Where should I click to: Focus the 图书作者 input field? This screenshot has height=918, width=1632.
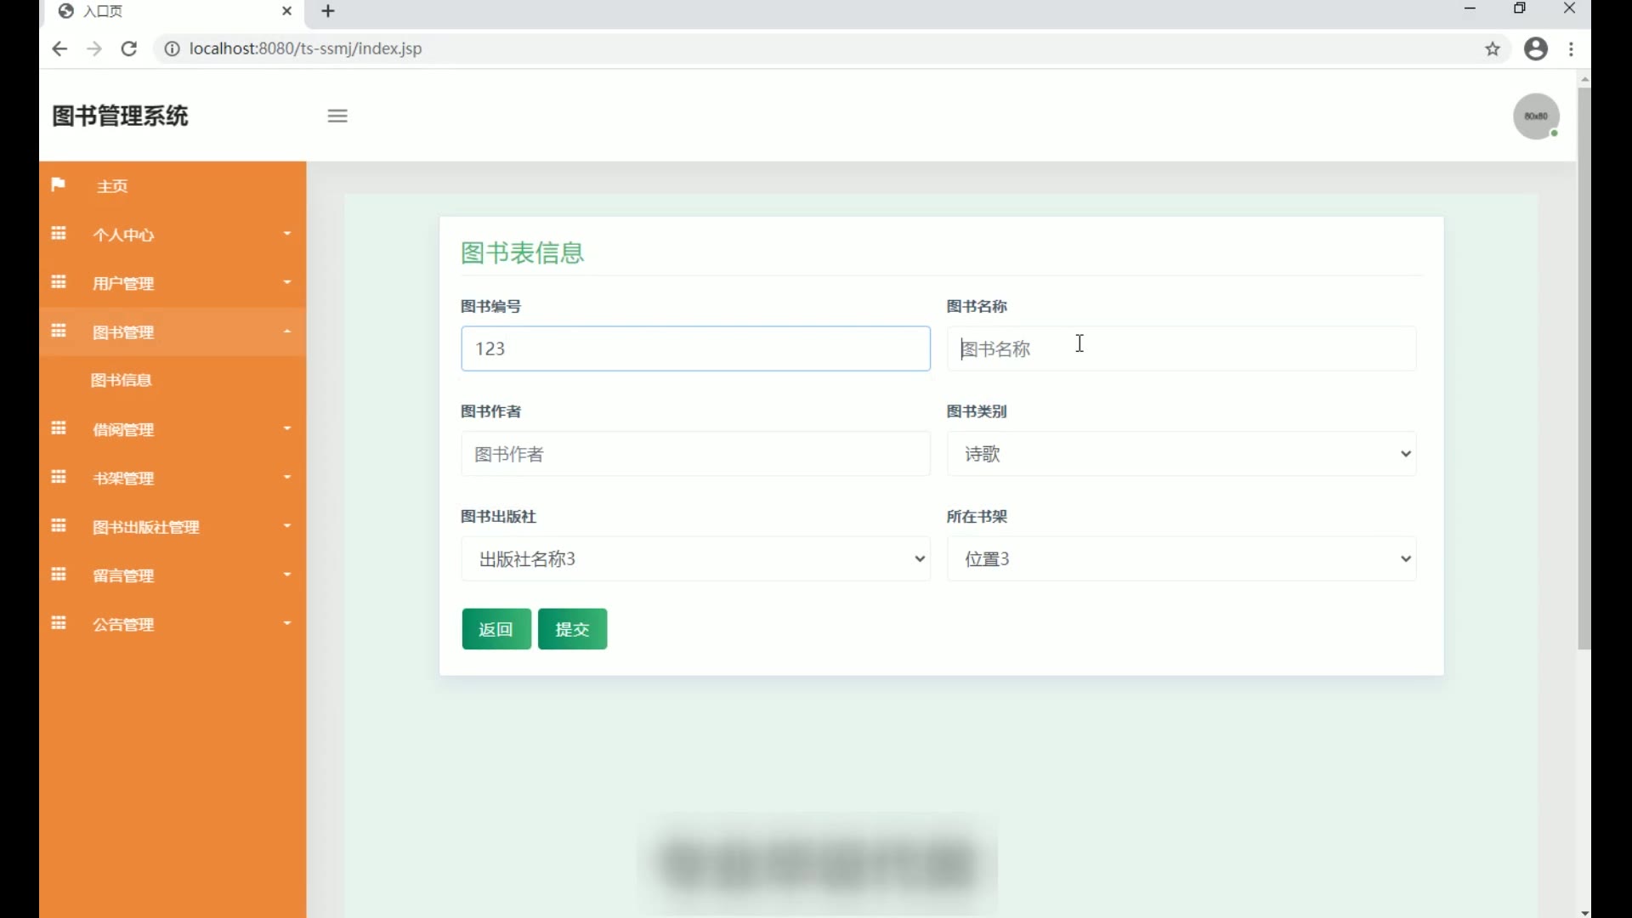click(x=695, y=454)
